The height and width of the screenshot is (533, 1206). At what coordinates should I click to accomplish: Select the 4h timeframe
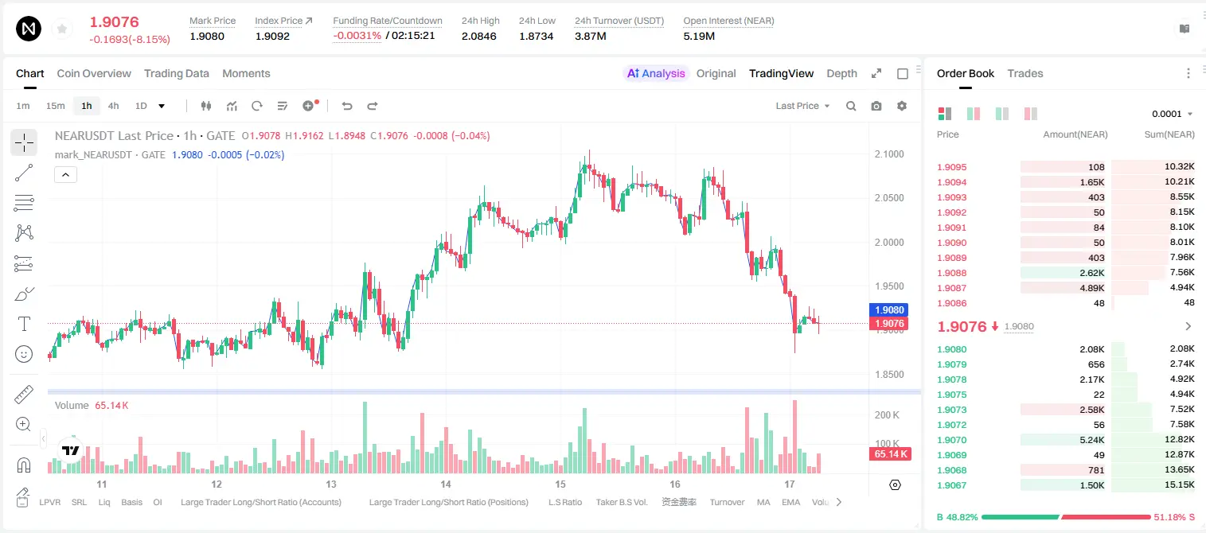click(113, 106)
